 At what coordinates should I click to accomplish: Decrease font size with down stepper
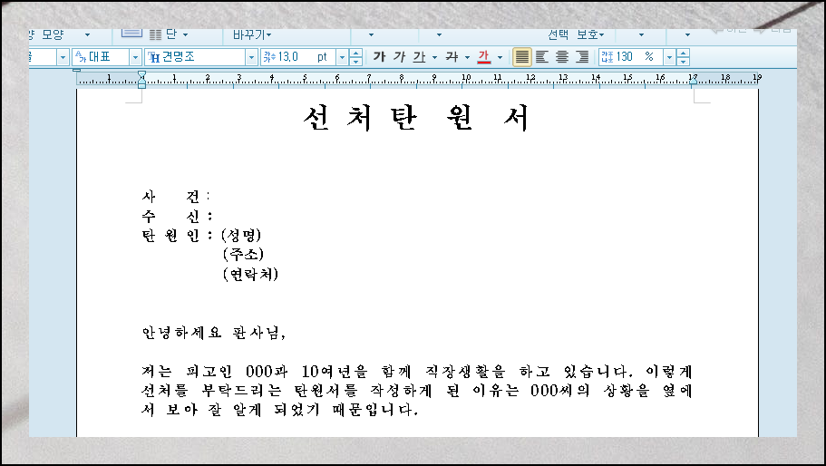point(356,61)
